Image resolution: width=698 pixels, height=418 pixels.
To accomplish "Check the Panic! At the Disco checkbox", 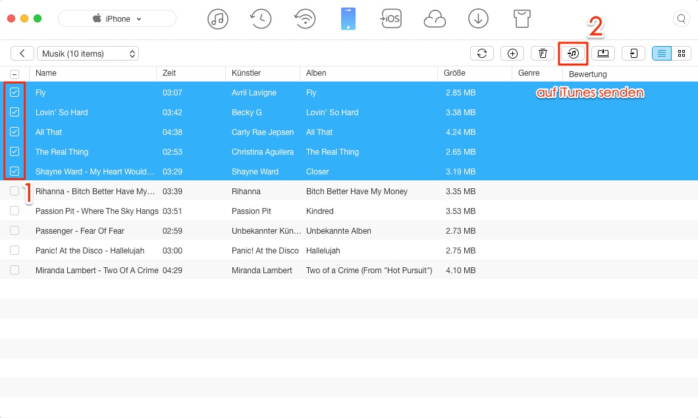I will point(14,250).
